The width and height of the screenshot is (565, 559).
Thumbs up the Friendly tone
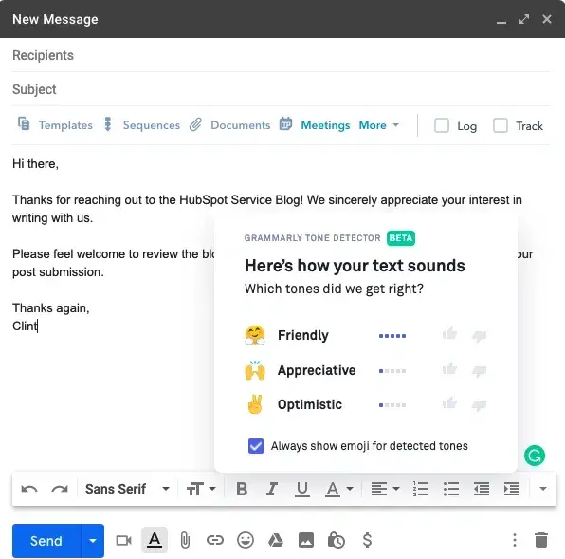449,334
